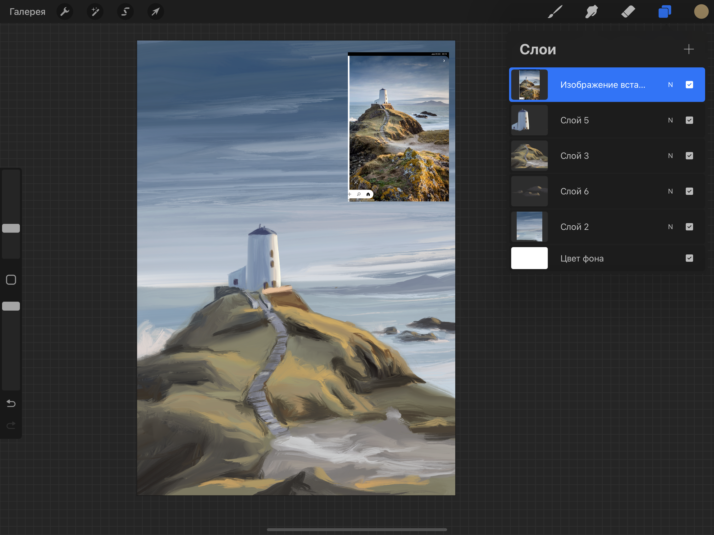The height and width of the screenshot is (535, 714).
Task: Open the active color swatch
Action: click(701, 11)
